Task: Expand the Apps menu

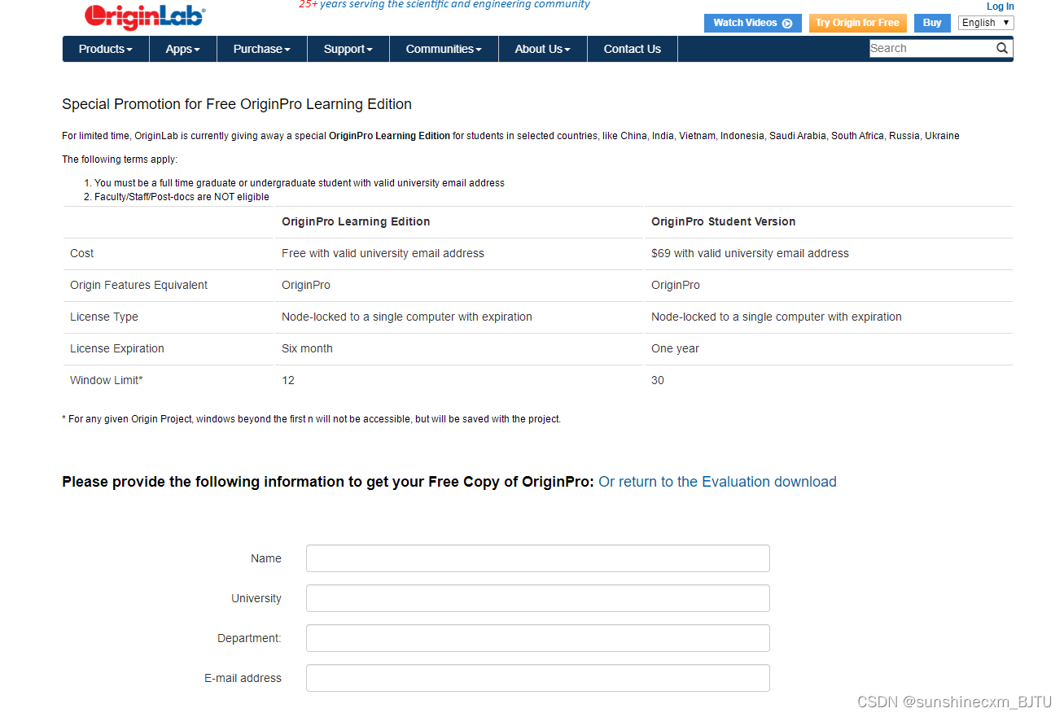Action: coord(183,49)
